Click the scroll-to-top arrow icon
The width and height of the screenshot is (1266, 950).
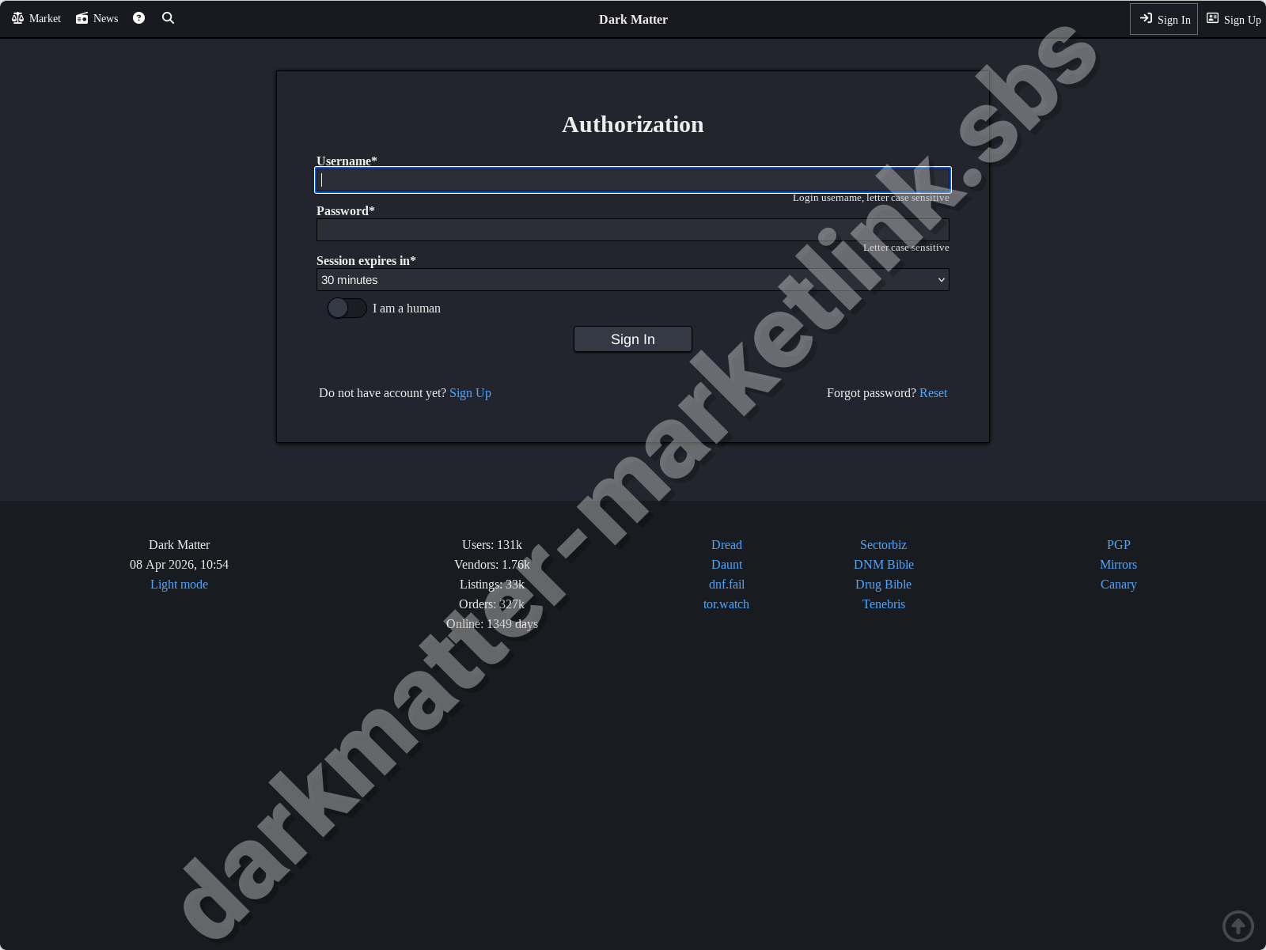click(1238, 925)
